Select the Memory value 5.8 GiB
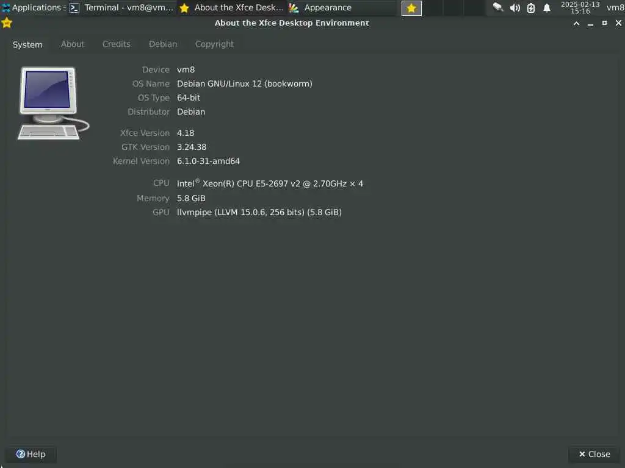The width and height of the screenshot is (625, 468). (191, 198)
